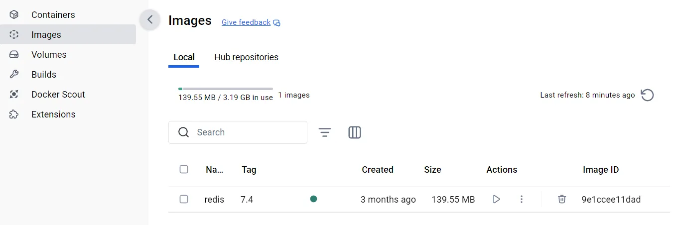Click 'Last refresh: 8 minutes ago' text

(x=587, y=95)
